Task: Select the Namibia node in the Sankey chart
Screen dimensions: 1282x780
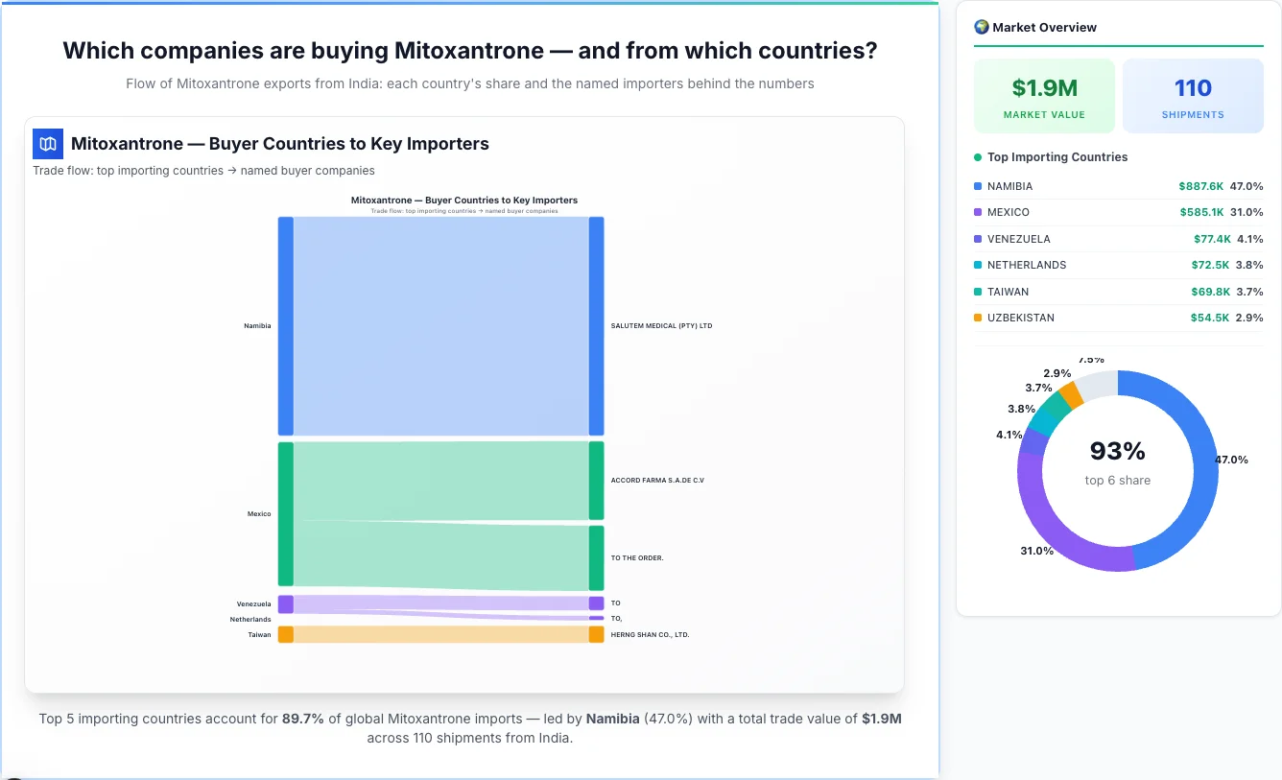Action: pos(284,325)
